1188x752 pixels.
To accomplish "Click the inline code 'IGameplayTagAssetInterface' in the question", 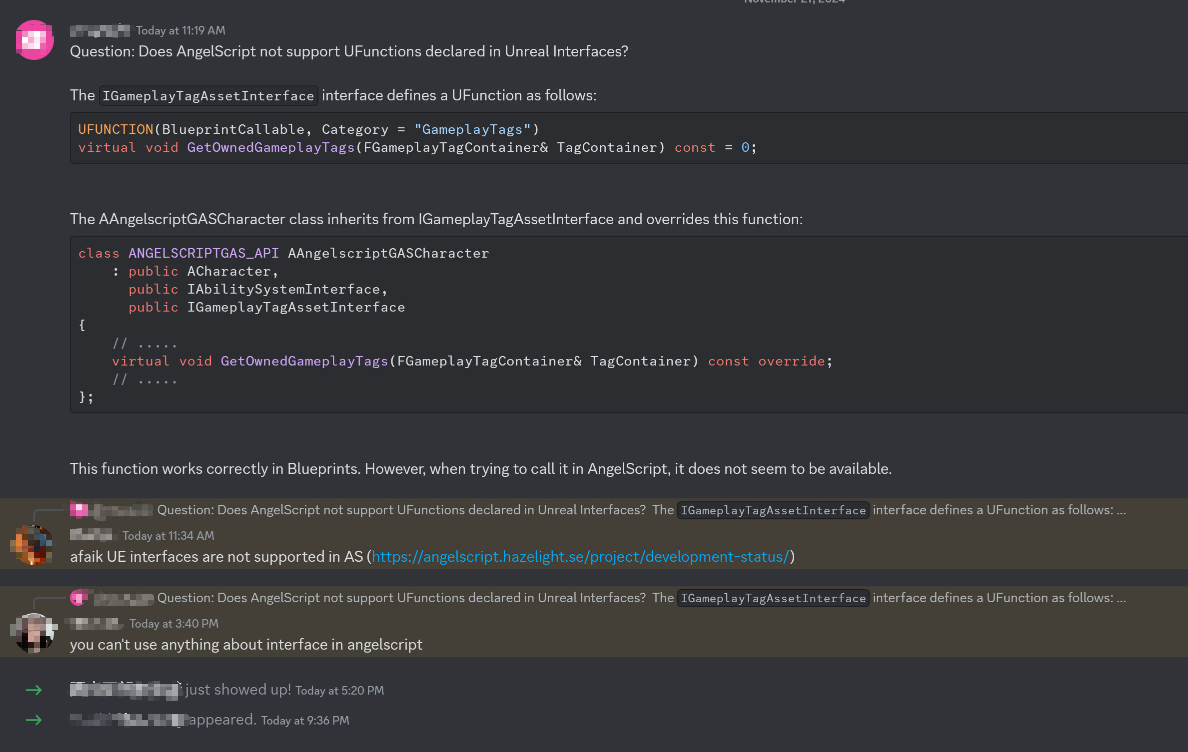I will coord(208,95).
